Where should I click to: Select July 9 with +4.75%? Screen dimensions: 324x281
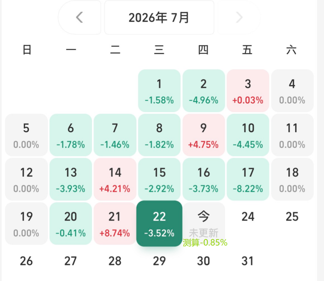204,135
